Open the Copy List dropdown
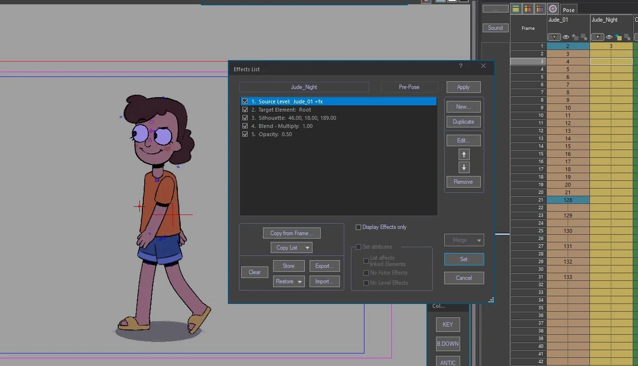The width and height of the screenshot is (638, 366). (x=291, y=248)
